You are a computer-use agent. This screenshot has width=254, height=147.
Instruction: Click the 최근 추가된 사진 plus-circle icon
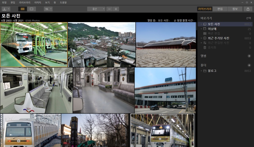point(205,38)
